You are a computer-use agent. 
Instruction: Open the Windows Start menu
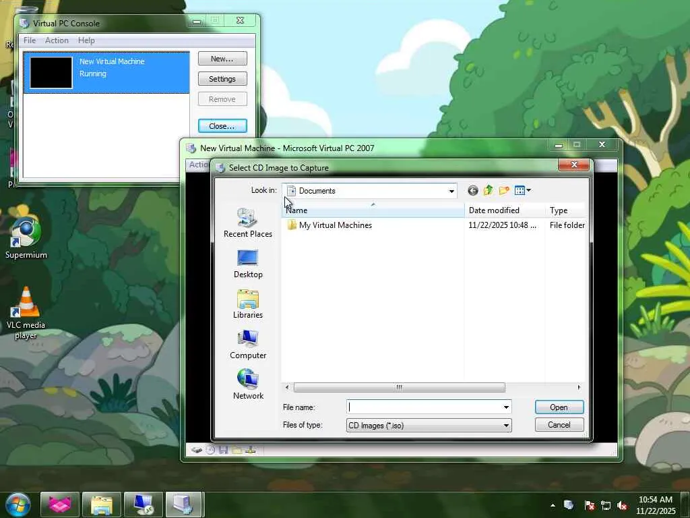point(18,505)
